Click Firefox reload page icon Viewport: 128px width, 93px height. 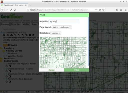tap(10, 10)
